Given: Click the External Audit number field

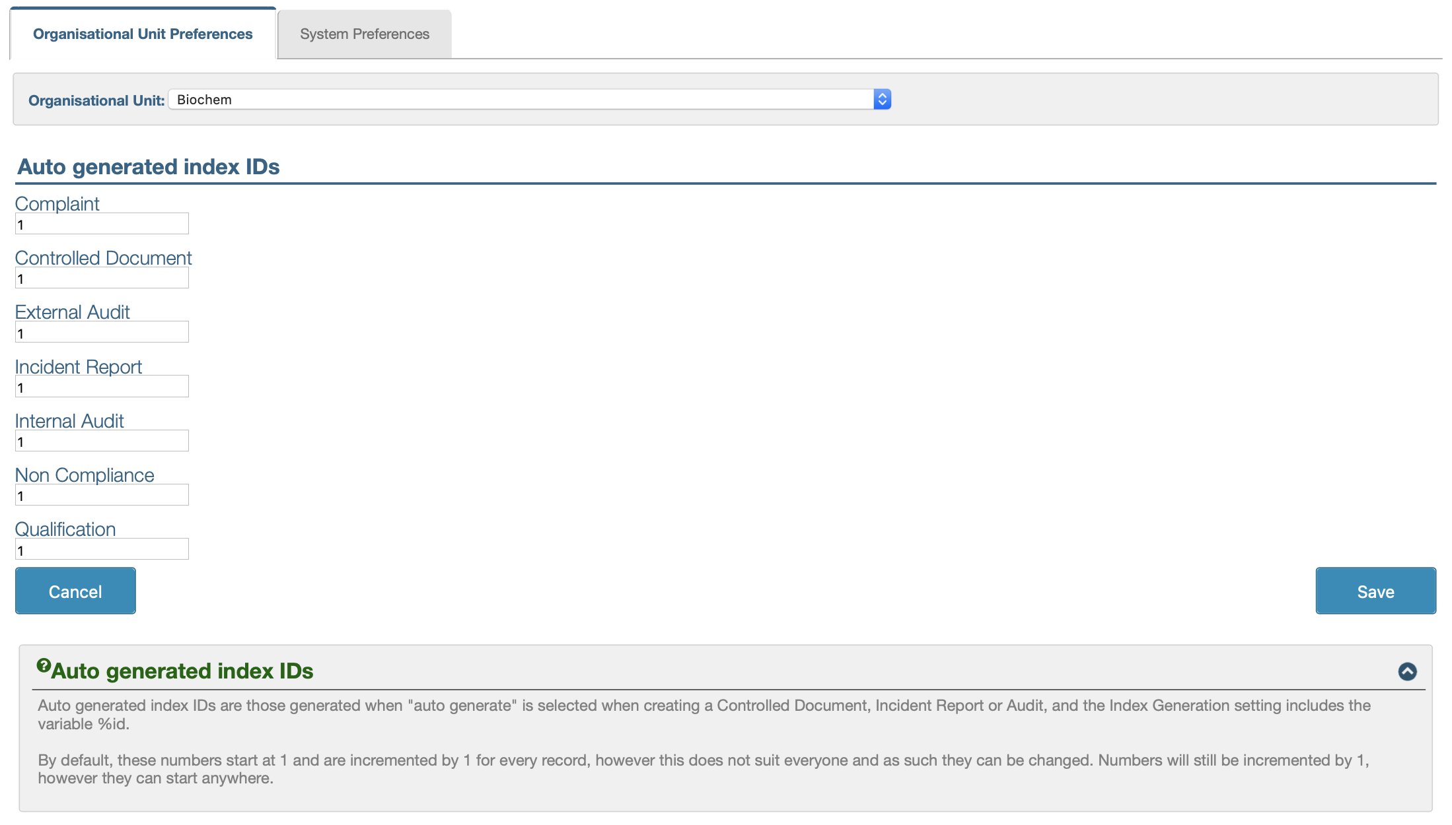Looking at the screenshot, I should 102,332.
